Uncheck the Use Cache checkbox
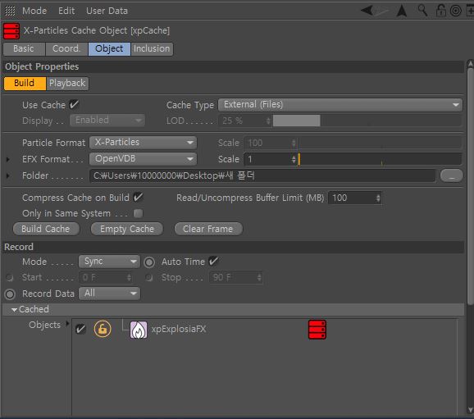The image size is (474, 419). click(74, 105)
